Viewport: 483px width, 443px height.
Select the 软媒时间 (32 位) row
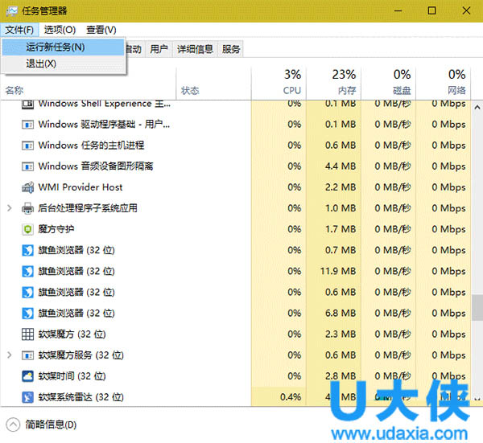[x=235, y=376]
